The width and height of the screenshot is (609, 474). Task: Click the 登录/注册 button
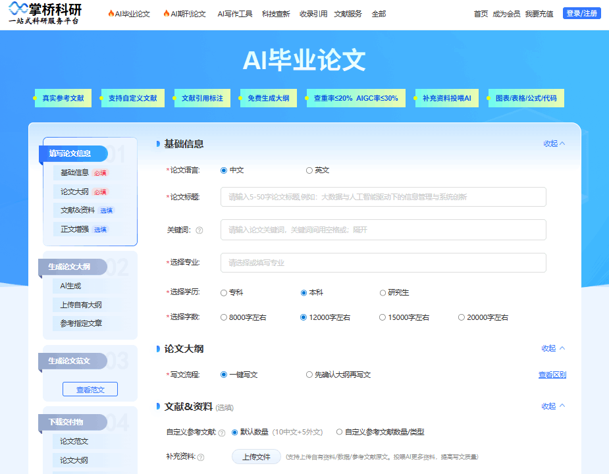pyautogui.click(x=582, y=14)
